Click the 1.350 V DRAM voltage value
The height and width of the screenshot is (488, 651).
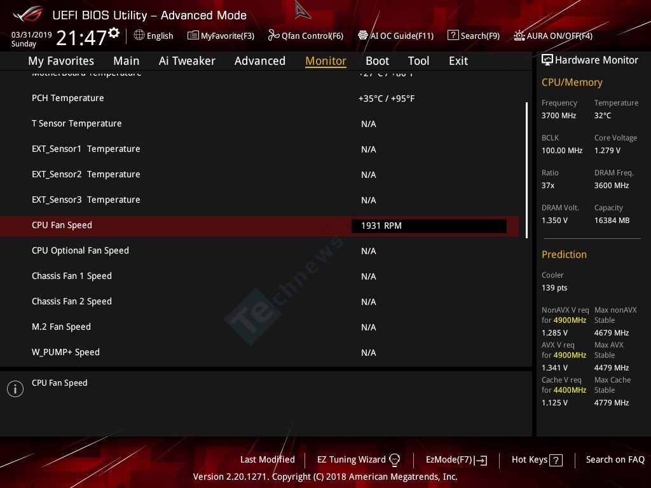[554, 220]
